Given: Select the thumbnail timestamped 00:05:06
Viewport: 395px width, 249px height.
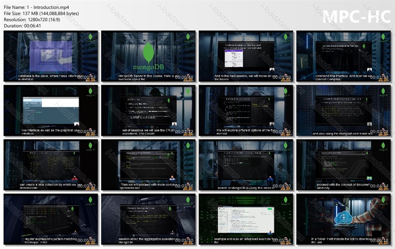Looking at the screenshot, I should (51, 219).
